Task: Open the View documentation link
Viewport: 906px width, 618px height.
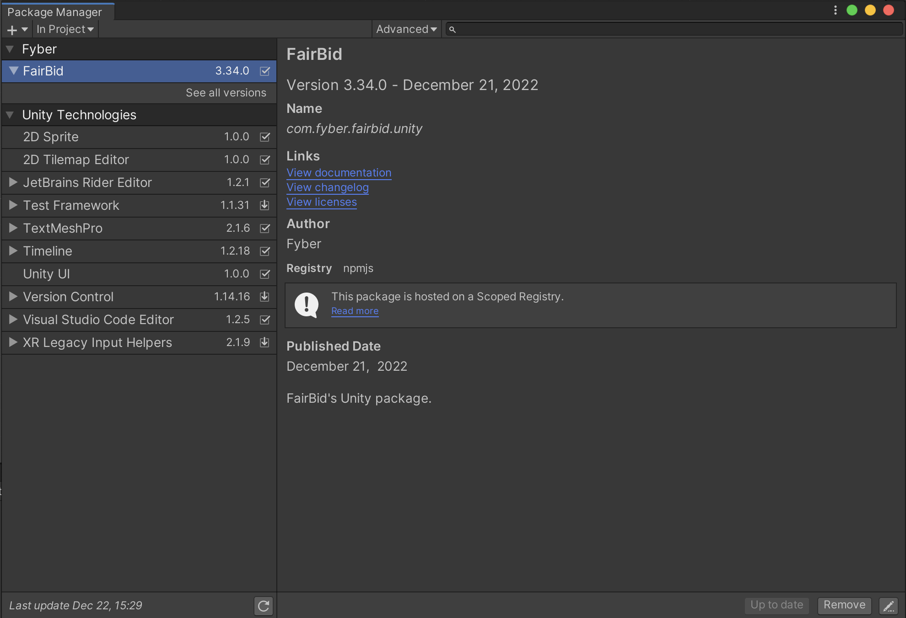Action: tap(339, 173)
